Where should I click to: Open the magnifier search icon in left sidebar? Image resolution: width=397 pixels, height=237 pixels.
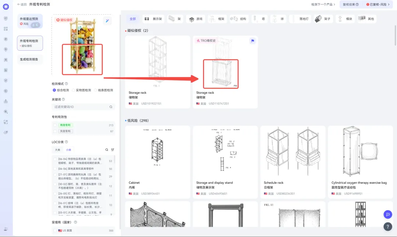(6, 112)
